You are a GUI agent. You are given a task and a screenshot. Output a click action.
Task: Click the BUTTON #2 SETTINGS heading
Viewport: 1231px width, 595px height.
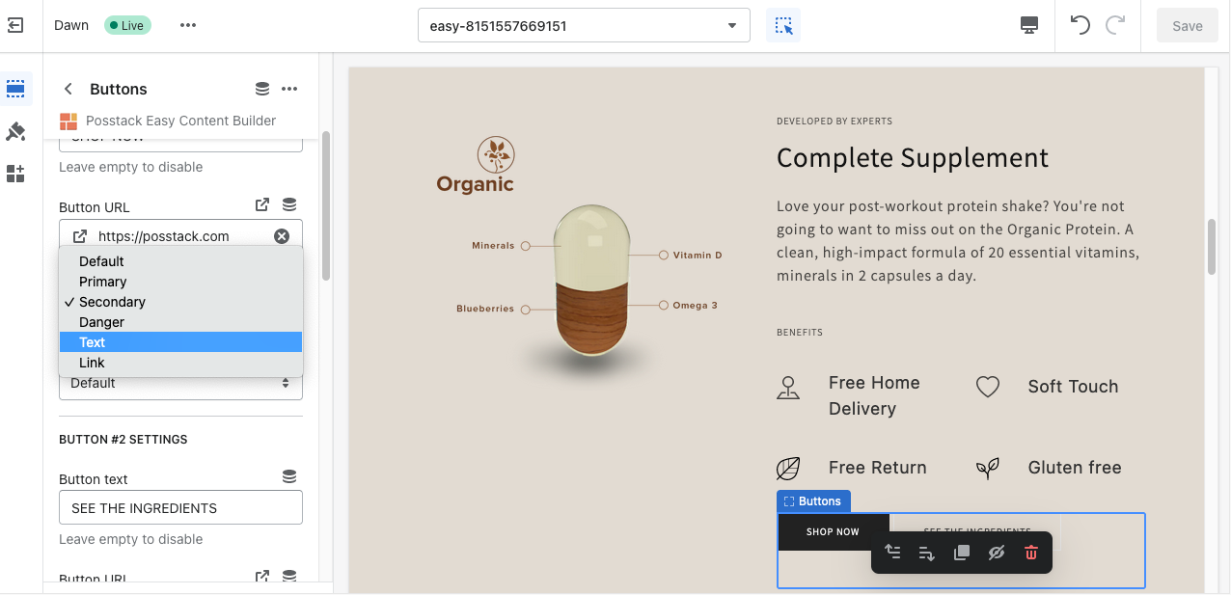point(123,440)
